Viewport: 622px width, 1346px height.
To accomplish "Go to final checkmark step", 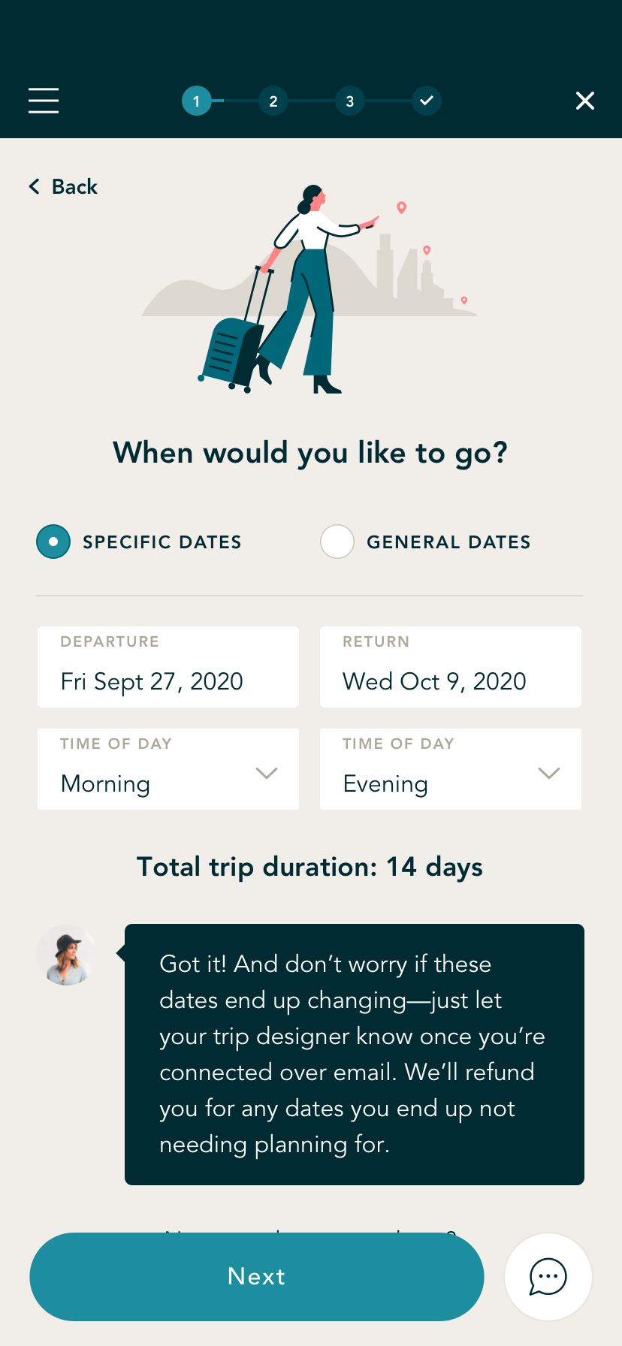I will (426, 101).
